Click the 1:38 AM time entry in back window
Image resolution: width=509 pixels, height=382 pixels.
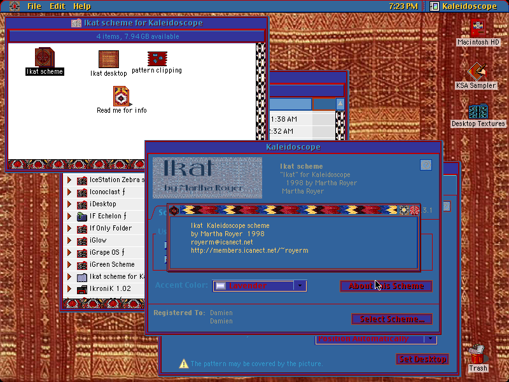(x=284, y=119)
